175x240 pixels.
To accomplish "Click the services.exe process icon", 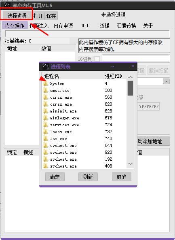I will (x=46, y=125).
